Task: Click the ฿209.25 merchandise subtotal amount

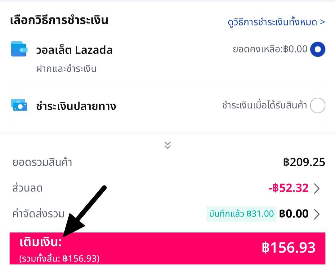Action: 304,162
